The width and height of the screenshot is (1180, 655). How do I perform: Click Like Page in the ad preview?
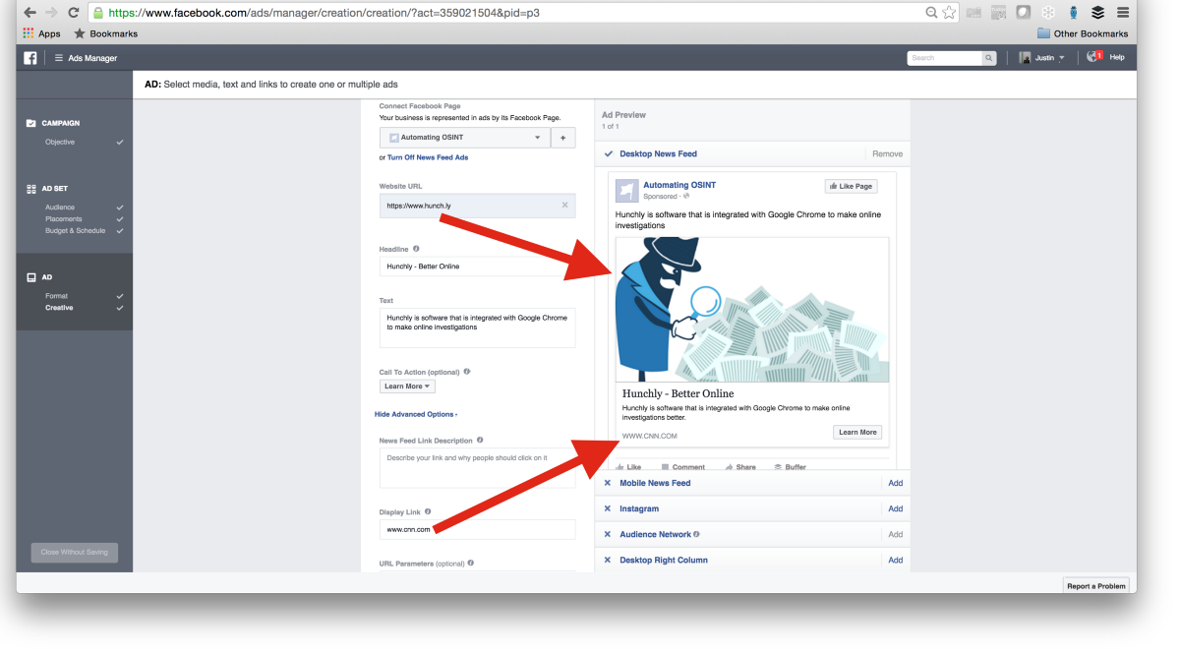coord(850,186)
